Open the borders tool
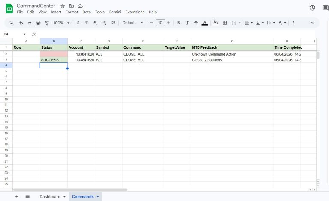 (225, 23)
